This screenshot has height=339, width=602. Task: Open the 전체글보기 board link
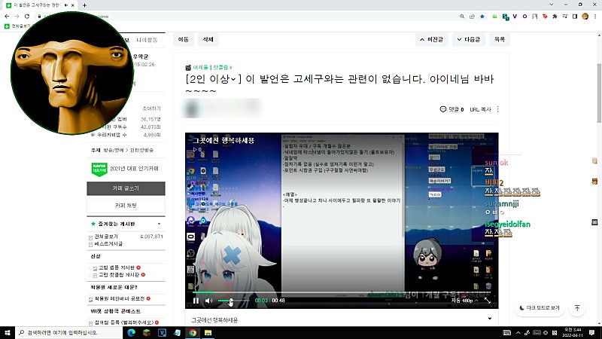(x=106, y=237)
